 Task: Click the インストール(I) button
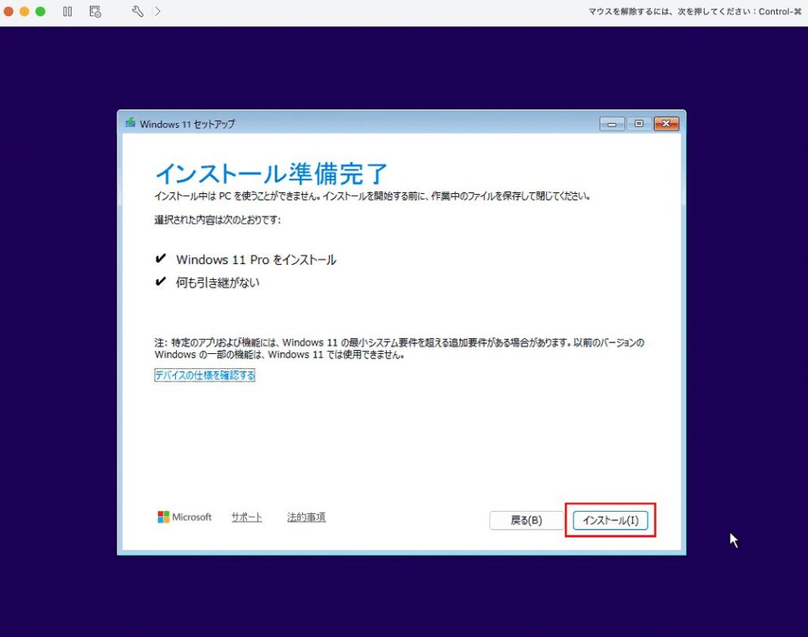click(x=610, y=520)
